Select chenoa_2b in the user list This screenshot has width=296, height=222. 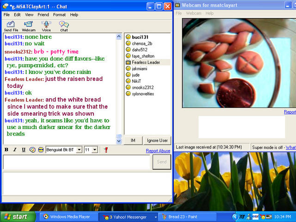coord(142,43)
